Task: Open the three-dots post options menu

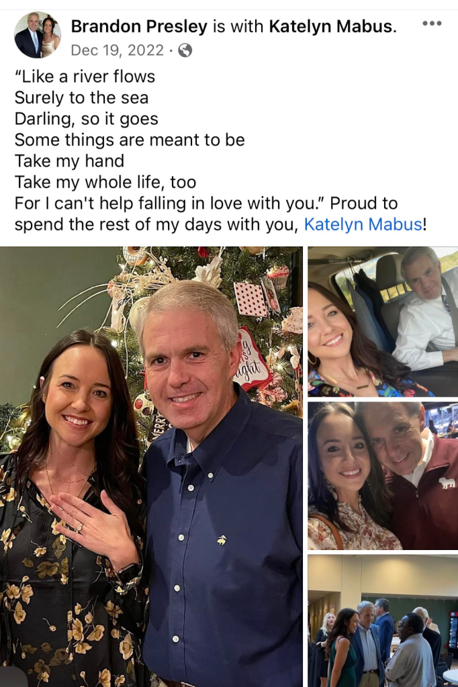Action: pos(432,24)
